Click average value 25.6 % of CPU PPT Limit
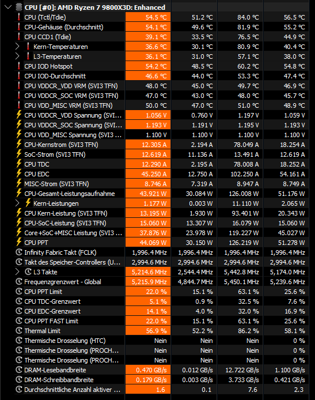315x400 pixels. tap(295, 292)
